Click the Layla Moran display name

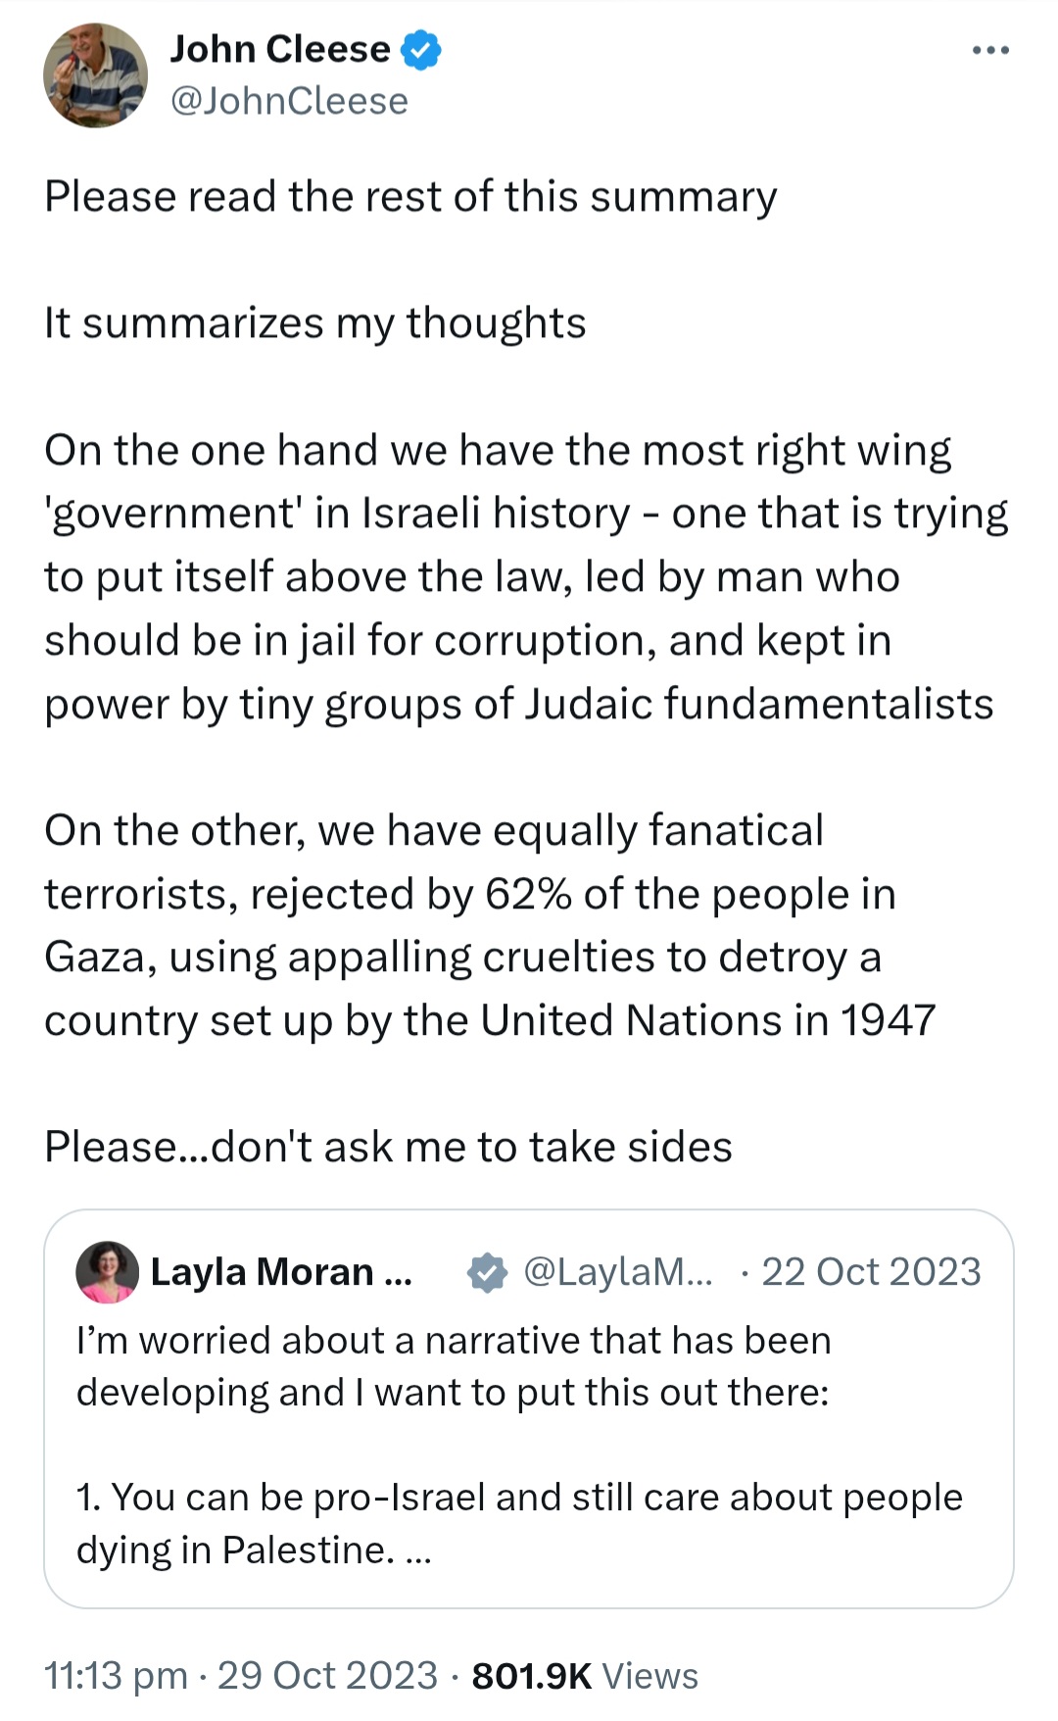point(281,1272)
